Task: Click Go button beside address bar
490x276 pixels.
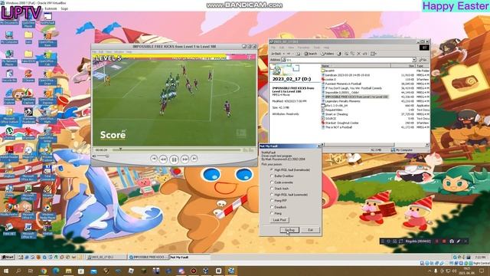Action: (423, 60)
